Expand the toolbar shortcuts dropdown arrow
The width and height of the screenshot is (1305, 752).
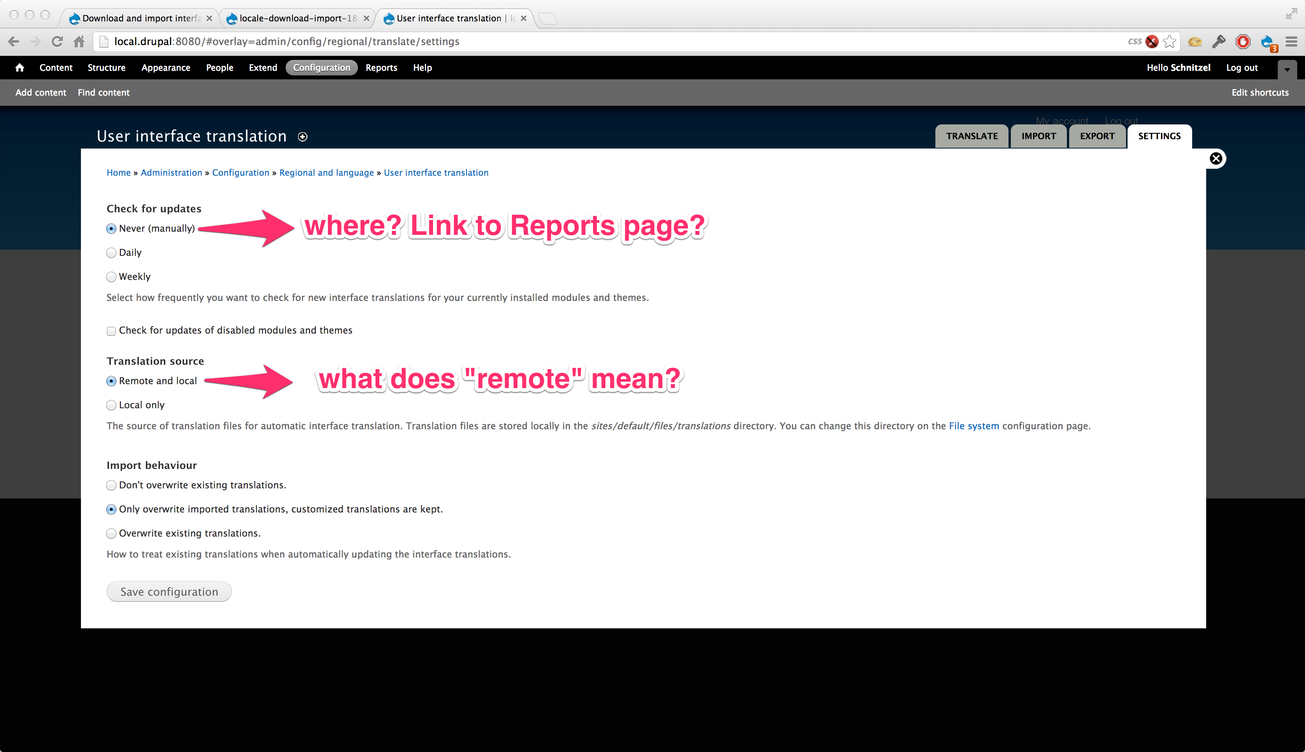1287,69
